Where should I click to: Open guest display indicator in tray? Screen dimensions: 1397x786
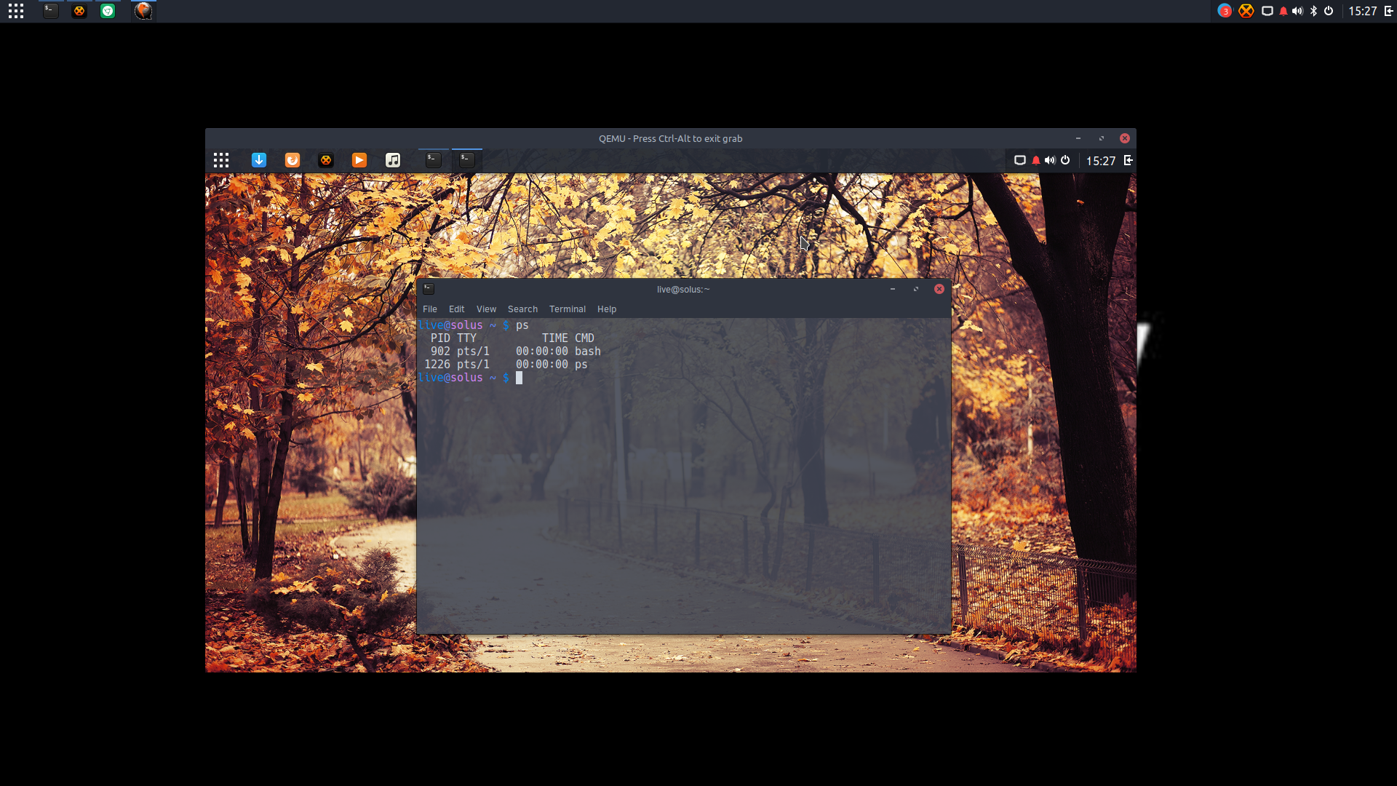(x=1020, y=160)
